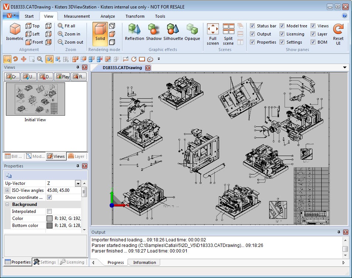
Task: Open the toolbar customize dropdown arrow
Action: tap(159, 59)
